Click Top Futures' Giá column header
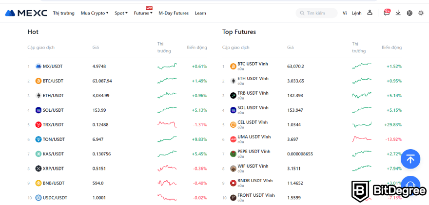Image resolution: width=429 pixels, height=205 pixels. pyautogui.click(x=290, y=48)
